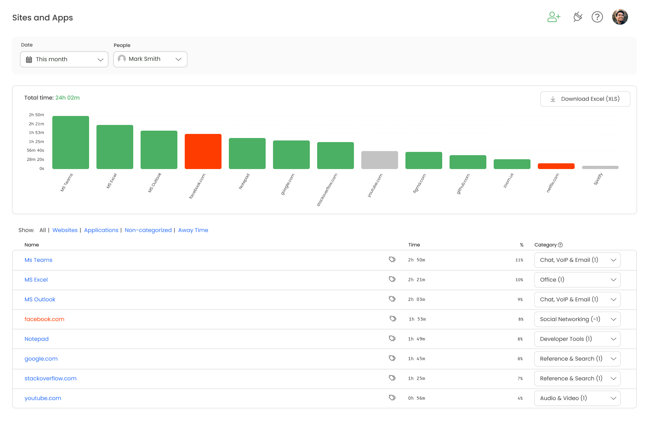649x432 pixels.
Task: Click the Sites and Apps page title
Action: [x=43, y=18]
